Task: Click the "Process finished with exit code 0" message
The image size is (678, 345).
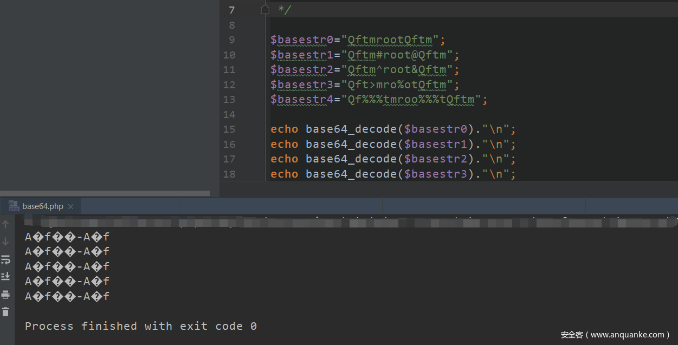Action: 141,326
